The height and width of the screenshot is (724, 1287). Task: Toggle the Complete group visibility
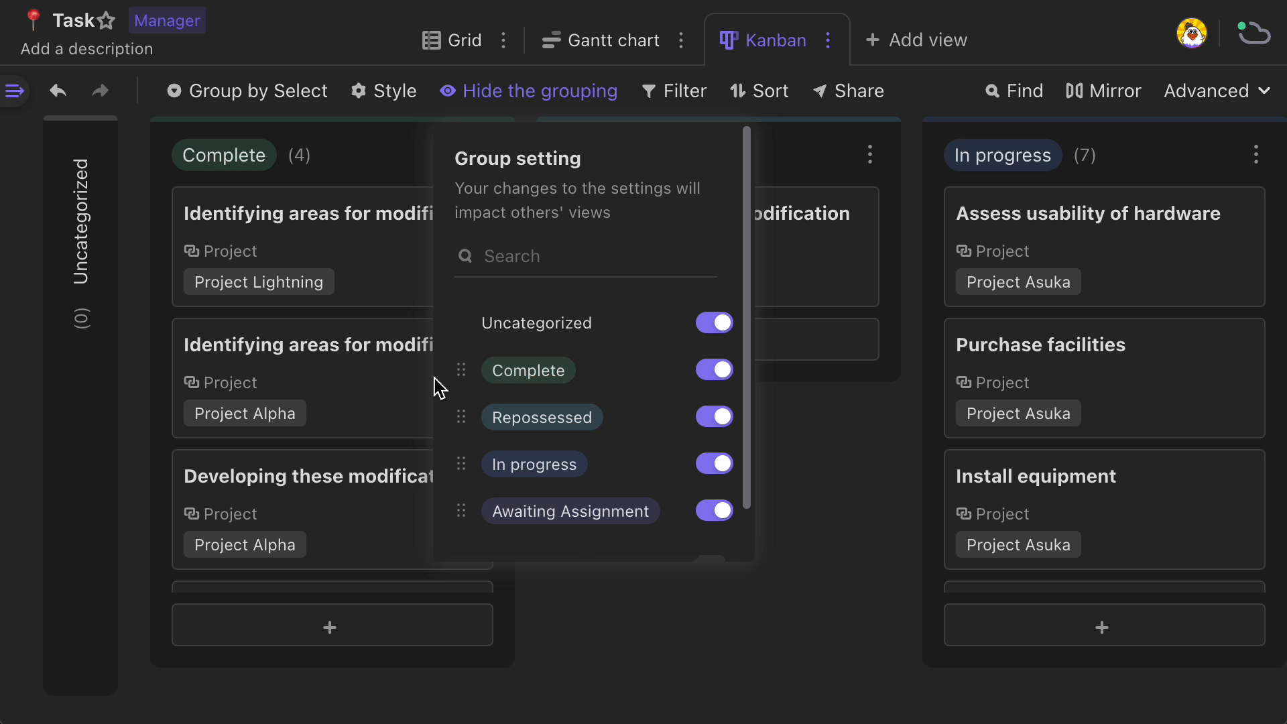click(x=716, y=369)
